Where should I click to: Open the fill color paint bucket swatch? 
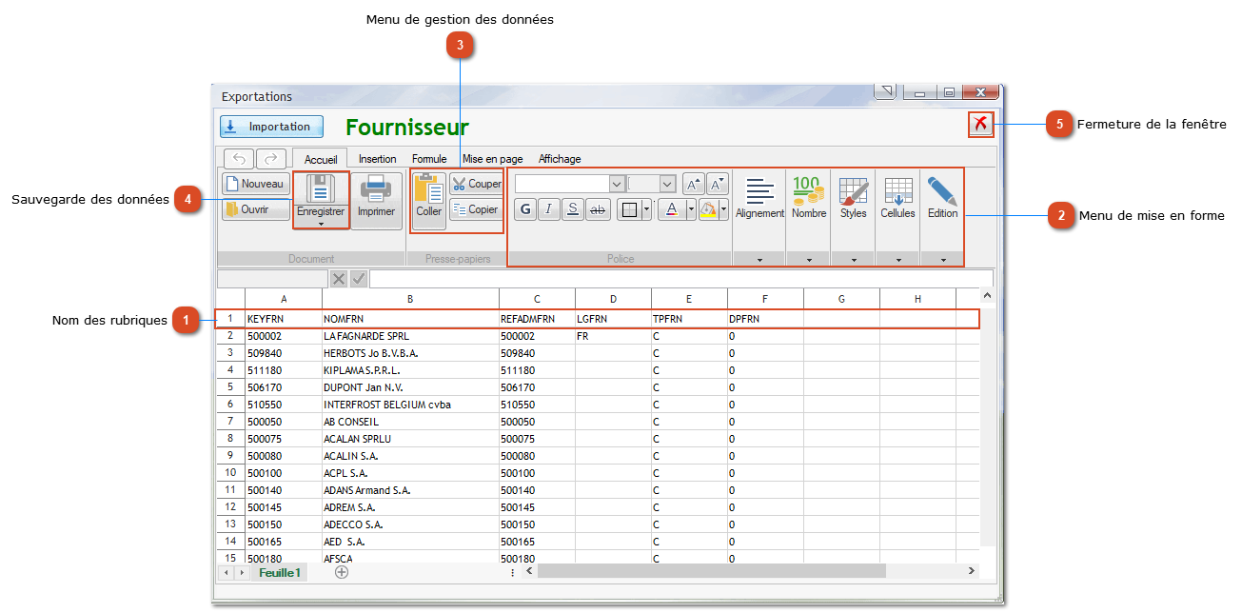coord(708,210)
